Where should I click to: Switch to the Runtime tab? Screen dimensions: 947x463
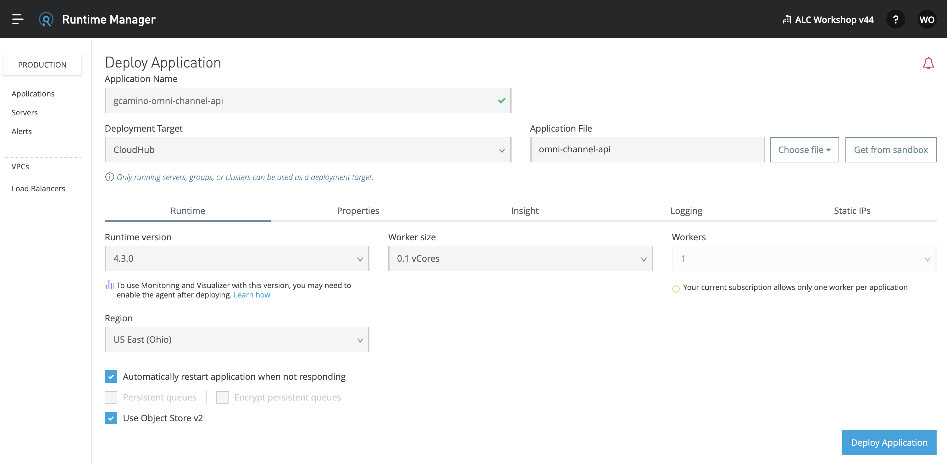tap(188, 211)
